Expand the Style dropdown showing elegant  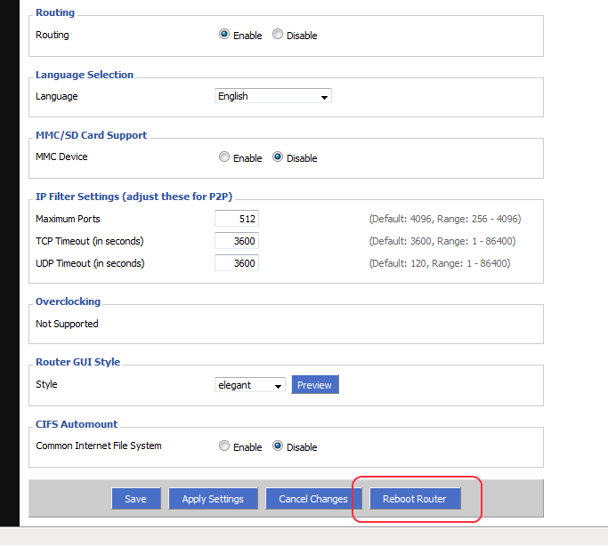click(250, 385)
